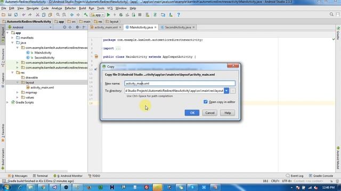Click the green Run app icon

[109, 15]
